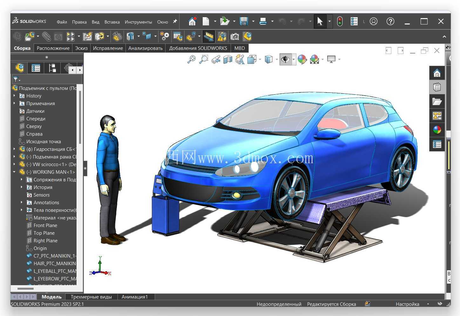This screenshot has height=316, width=460.
Task: Toggle the Hide/Show Items eye icon
Action: tap(285, 59)
